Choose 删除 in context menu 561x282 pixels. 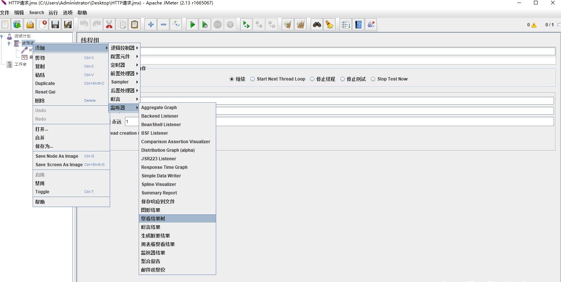(x=71, y=101)
